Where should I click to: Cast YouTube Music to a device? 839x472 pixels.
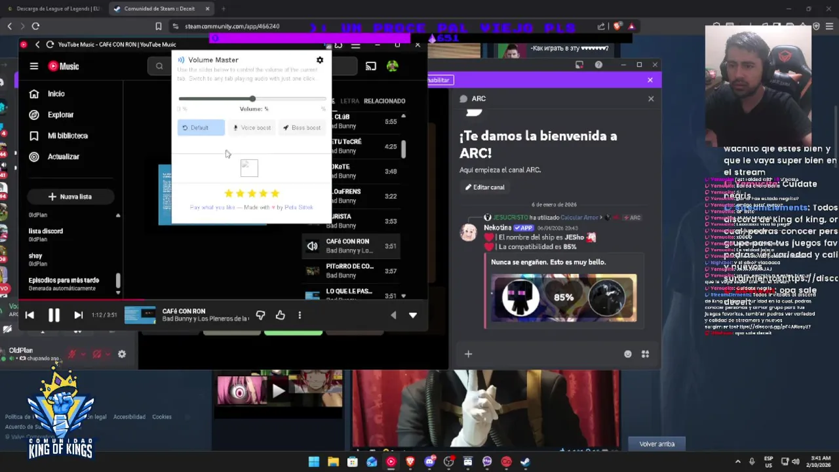371,66
